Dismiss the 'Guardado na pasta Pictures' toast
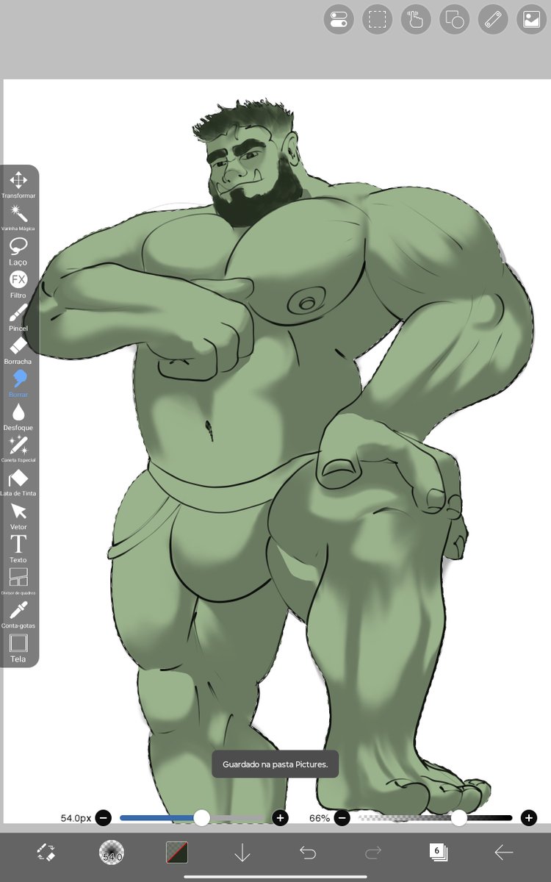The width and height of the screenshot is (551, 882). click(275, 764)
